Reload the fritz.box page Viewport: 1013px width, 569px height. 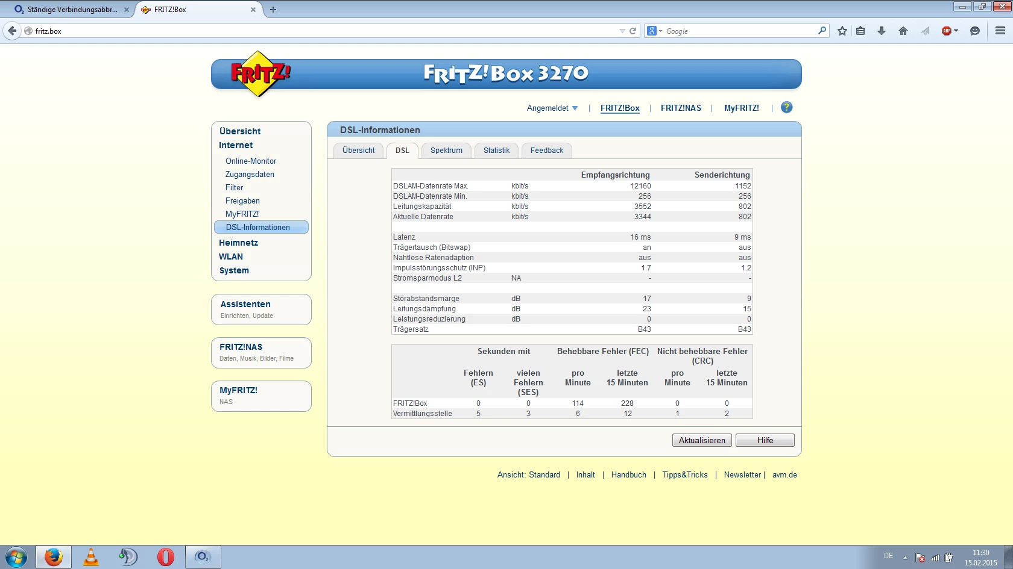633,31
